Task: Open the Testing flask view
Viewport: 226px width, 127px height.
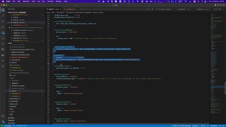Action: [x=3, y=44]
